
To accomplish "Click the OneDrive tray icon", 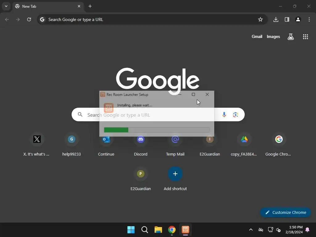I will point(261,230).
